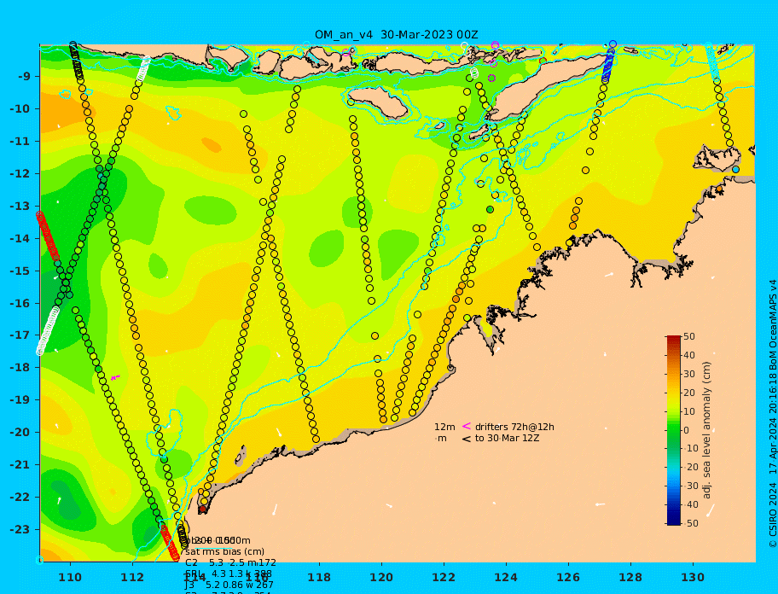Click the sea level anomaly colorbar
Image resolution: width=778 pixels, height=594 pixels.
tap(674, 430)
